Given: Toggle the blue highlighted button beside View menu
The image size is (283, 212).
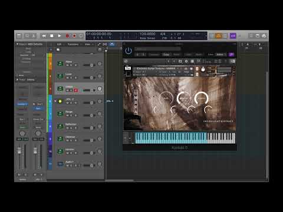Looking at the screenshot, I should point(112,44).
